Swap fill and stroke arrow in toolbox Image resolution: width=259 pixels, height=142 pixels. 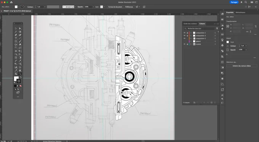coord(21,77)
